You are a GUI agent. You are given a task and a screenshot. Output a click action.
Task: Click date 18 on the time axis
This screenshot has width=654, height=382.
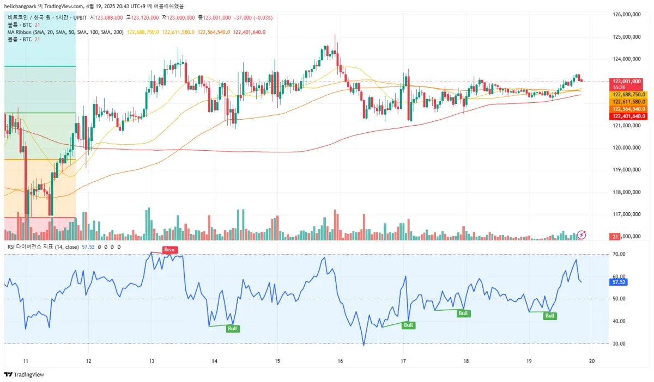[466, 361]
